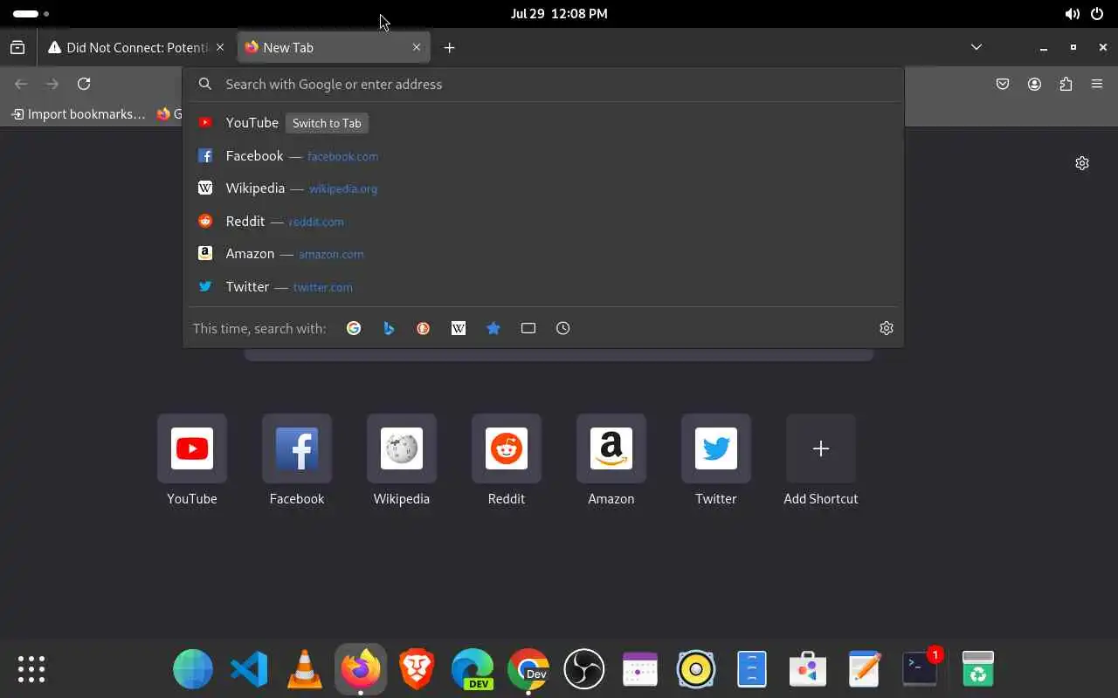Open Chrome Dev from dock
1118x698 pixels.
pos(528,669)
